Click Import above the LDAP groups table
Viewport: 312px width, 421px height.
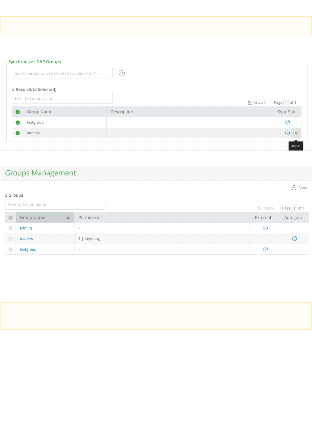[257, 103]
